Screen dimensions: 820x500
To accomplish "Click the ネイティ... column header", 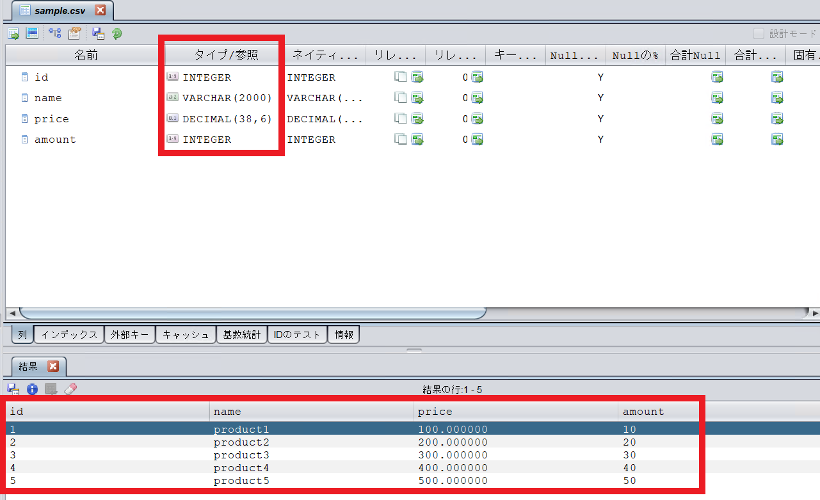I will click(325, 56).
